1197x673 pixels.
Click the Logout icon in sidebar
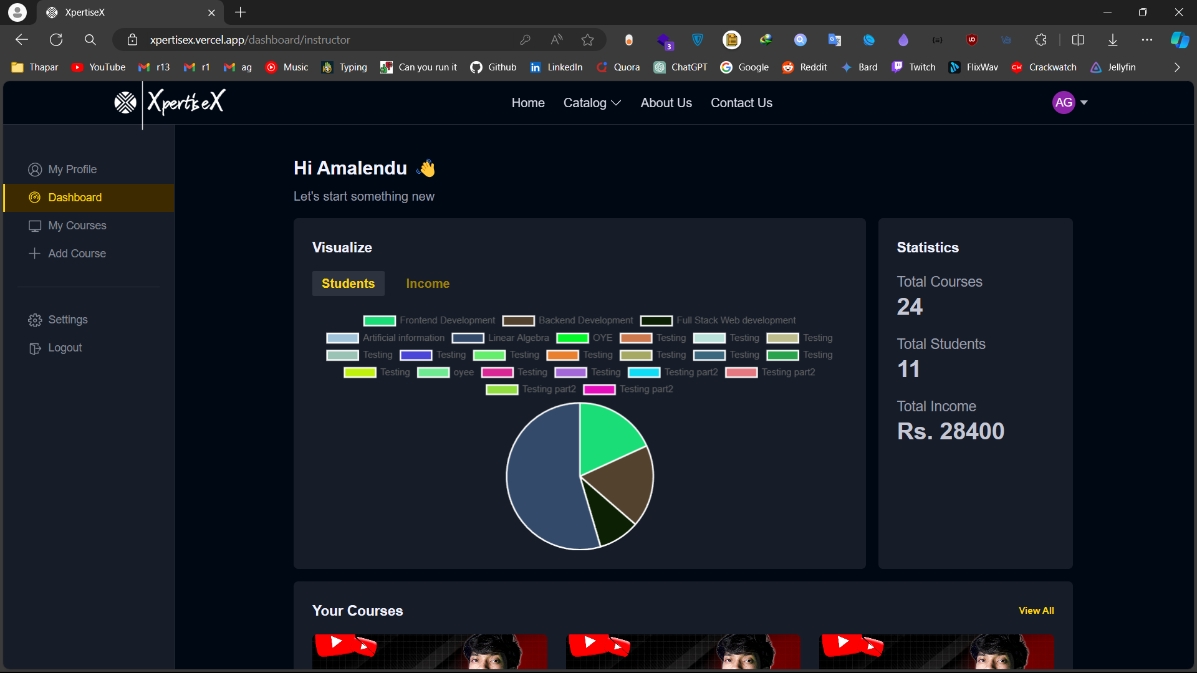tap(35, 348)
